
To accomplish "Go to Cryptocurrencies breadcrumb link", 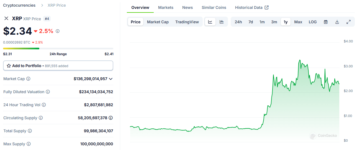I will 19,5.
